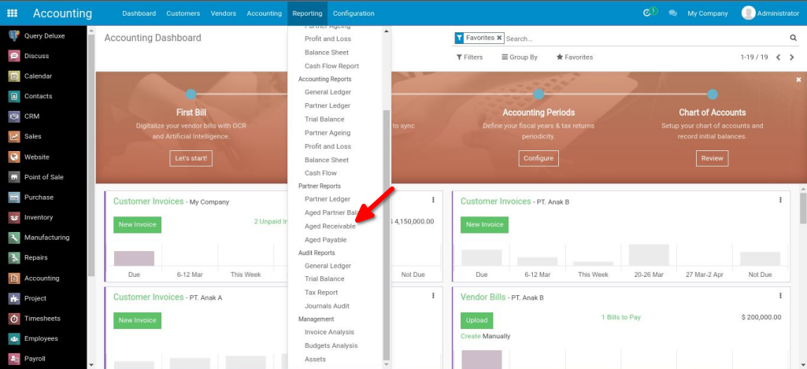Open Point of Sale sidebar icon

click(14, 177)
